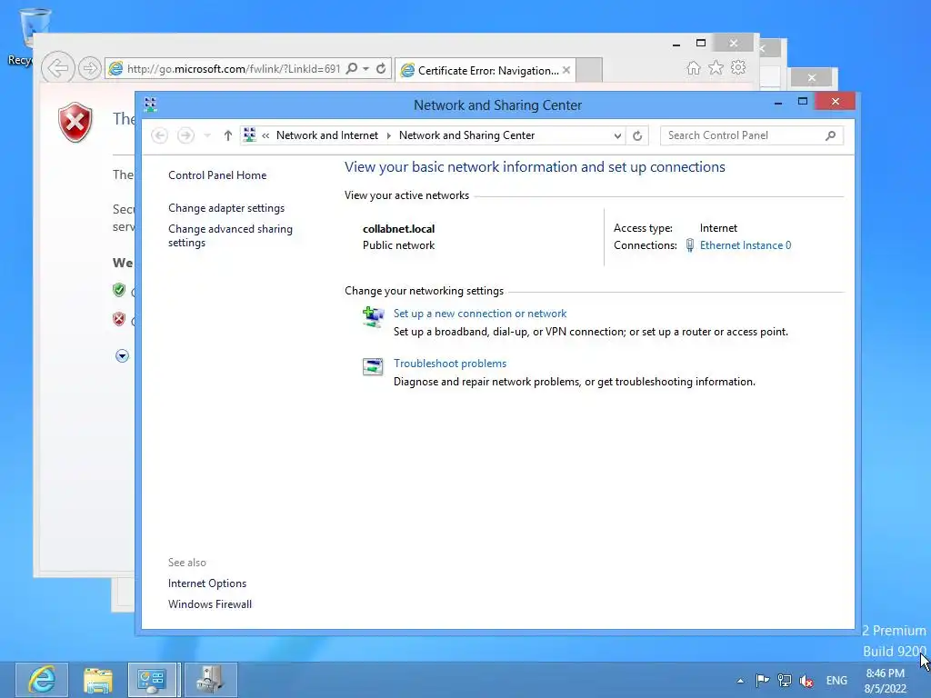
Task: Click the ENG language indicator
Action: point(836,681)
